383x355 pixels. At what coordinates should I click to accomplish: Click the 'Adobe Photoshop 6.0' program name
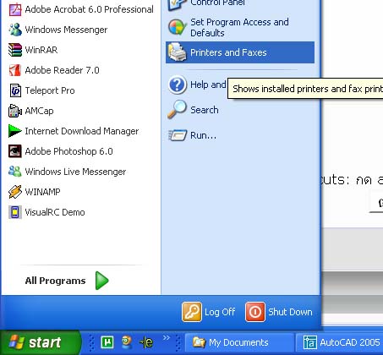[x=68, y=151]
